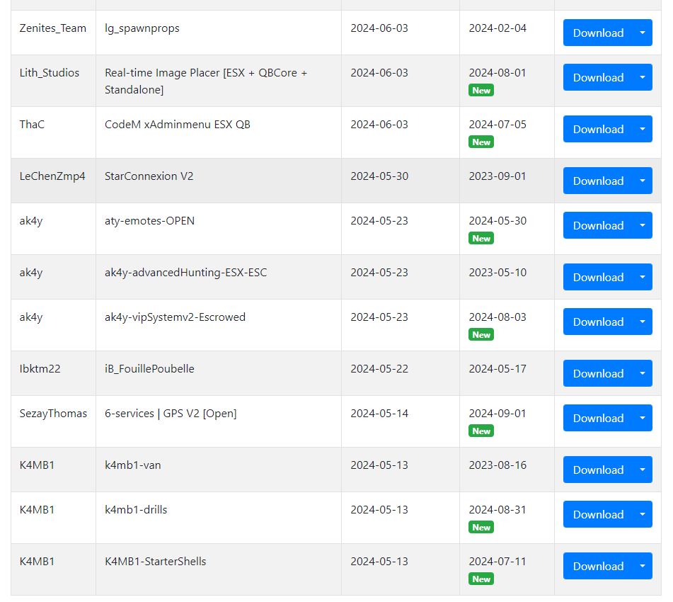Open dropdown arrow for lg_spawnprops download

point(643,33)
